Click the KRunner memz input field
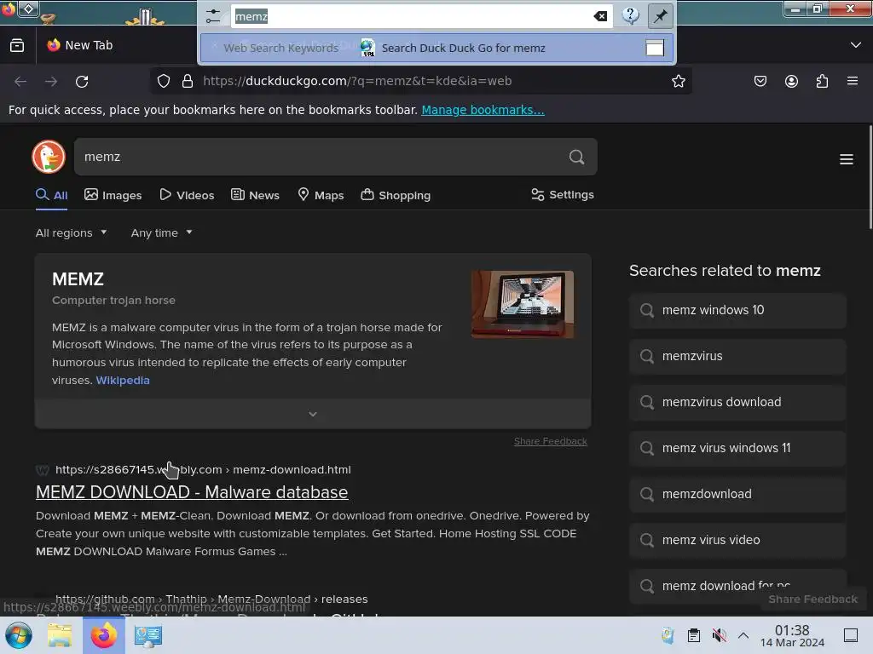The image size is (873, 654). [421, 16]
